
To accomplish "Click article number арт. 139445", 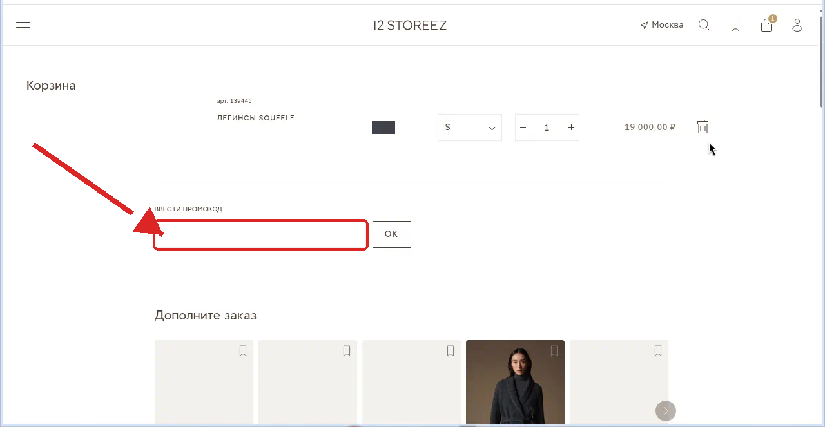I will pyautogui.click(x=235, y=101).
